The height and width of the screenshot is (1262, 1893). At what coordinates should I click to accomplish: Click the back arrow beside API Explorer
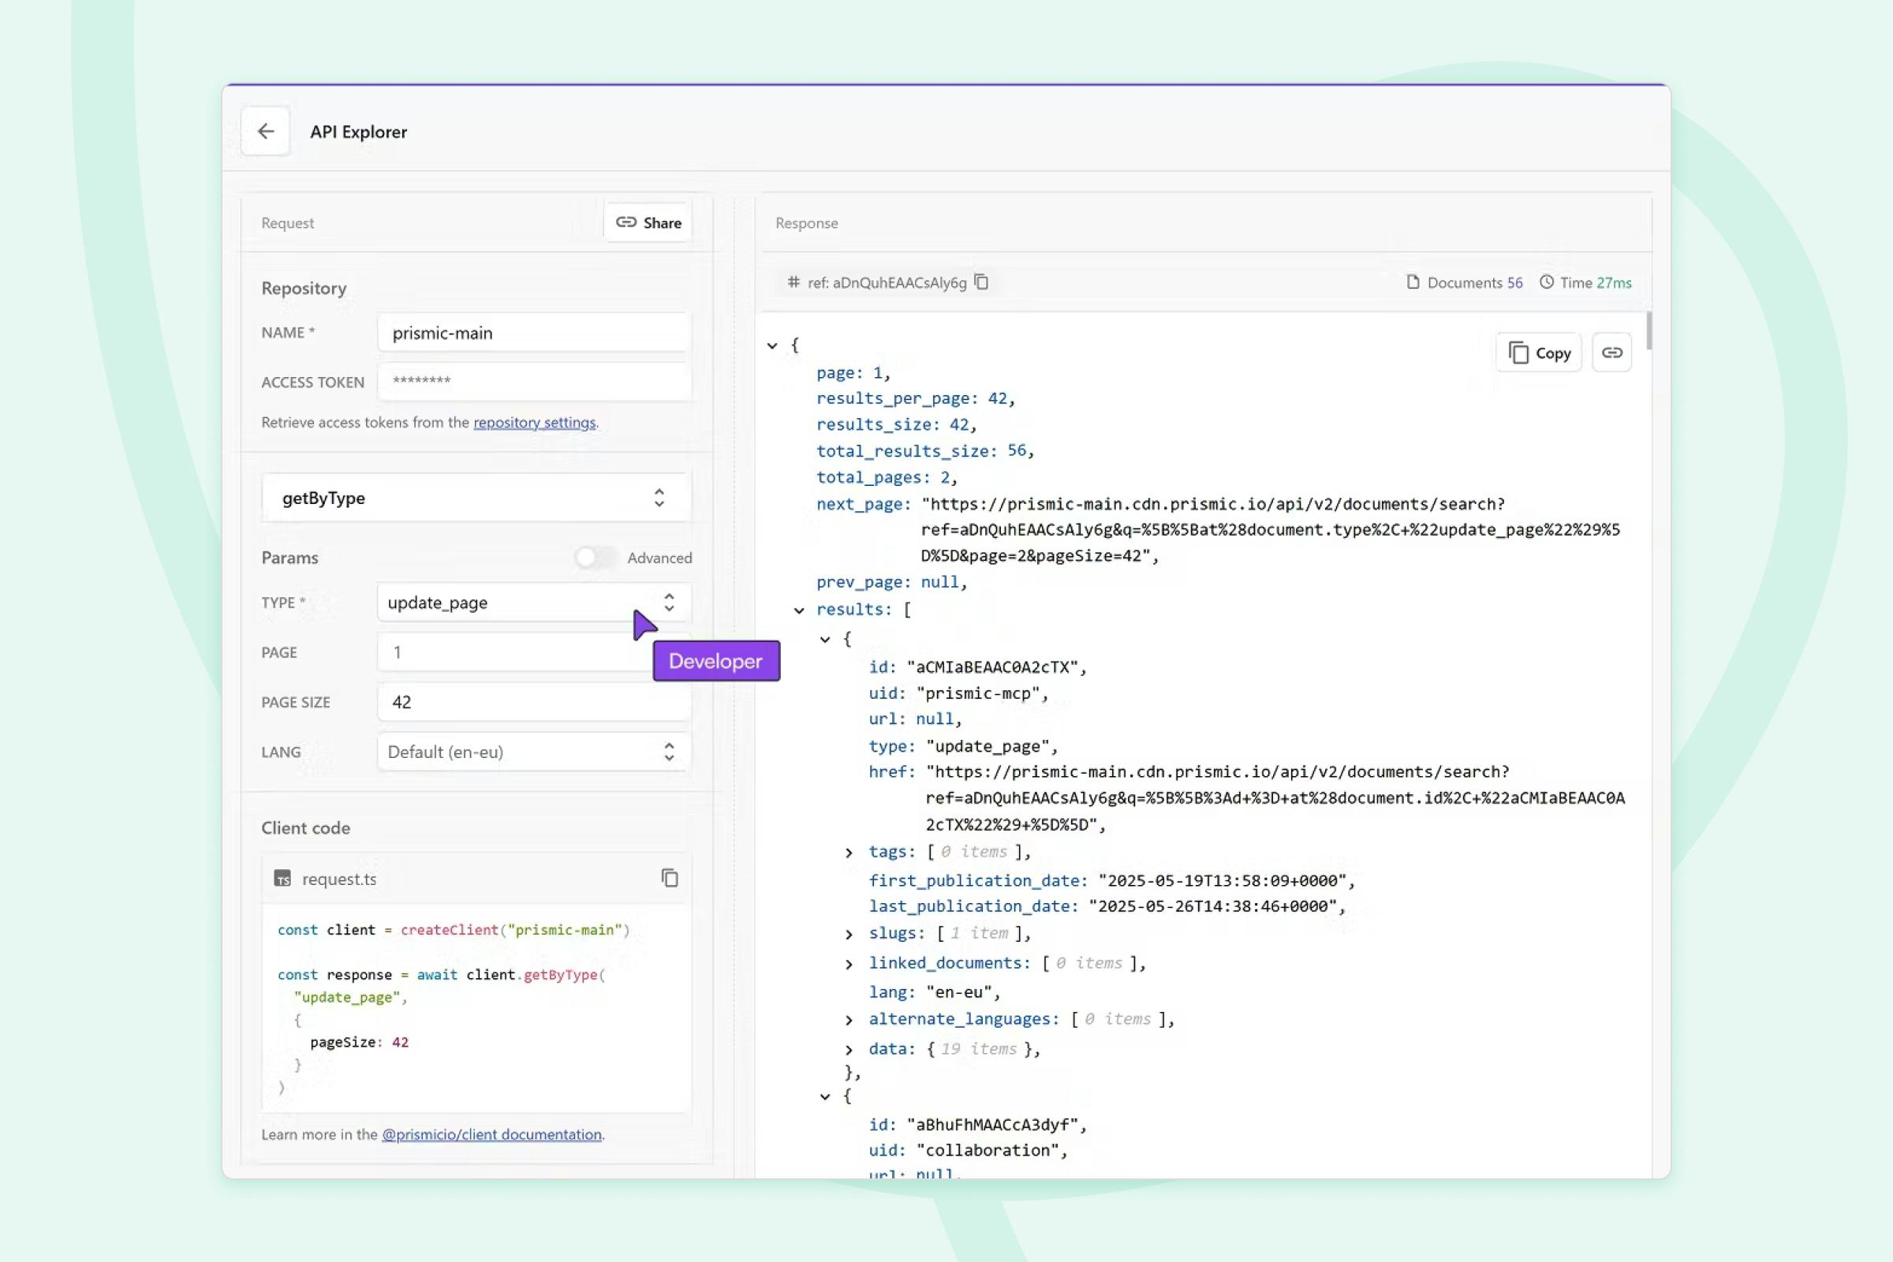pos(266,131)
